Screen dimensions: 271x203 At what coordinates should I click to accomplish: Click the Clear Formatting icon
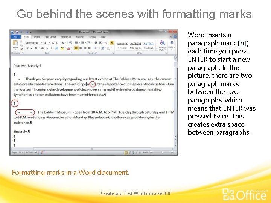click(x=70, y=43)
